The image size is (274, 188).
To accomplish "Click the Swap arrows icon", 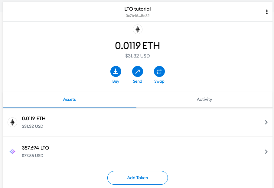I will [159, 71].
